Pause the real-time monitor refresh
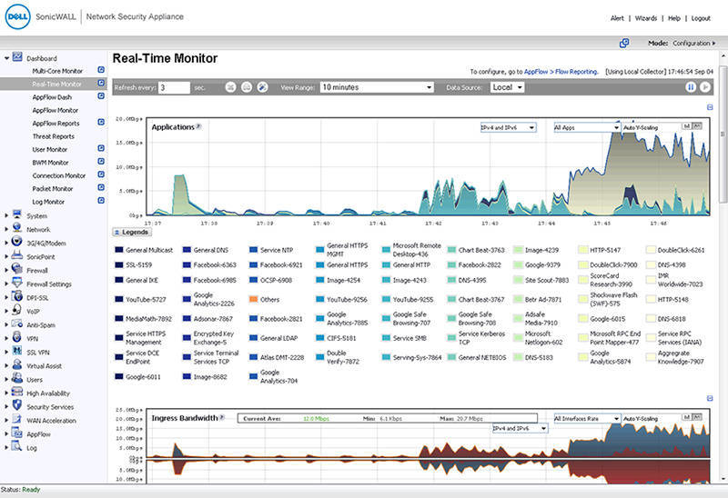Image resolution: width=728 pixels, height=498 pixels. (691, 87)
